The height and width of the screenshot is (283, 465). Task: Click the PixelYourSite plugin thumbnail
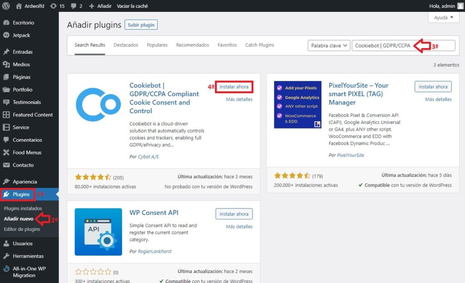298,104
